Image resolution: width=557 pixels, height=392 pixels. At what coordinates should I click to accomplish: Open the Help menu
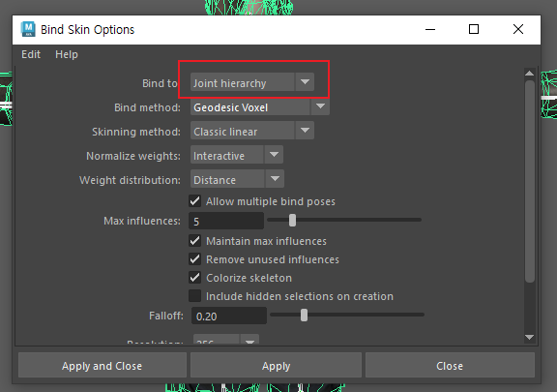pyautogui.click(x=67, y=54)
